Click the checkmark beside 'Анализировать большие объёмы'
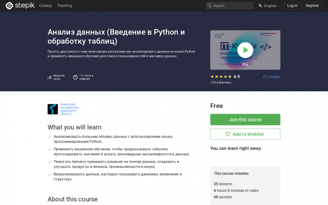328x205 pixels. [x=50, y=137]
